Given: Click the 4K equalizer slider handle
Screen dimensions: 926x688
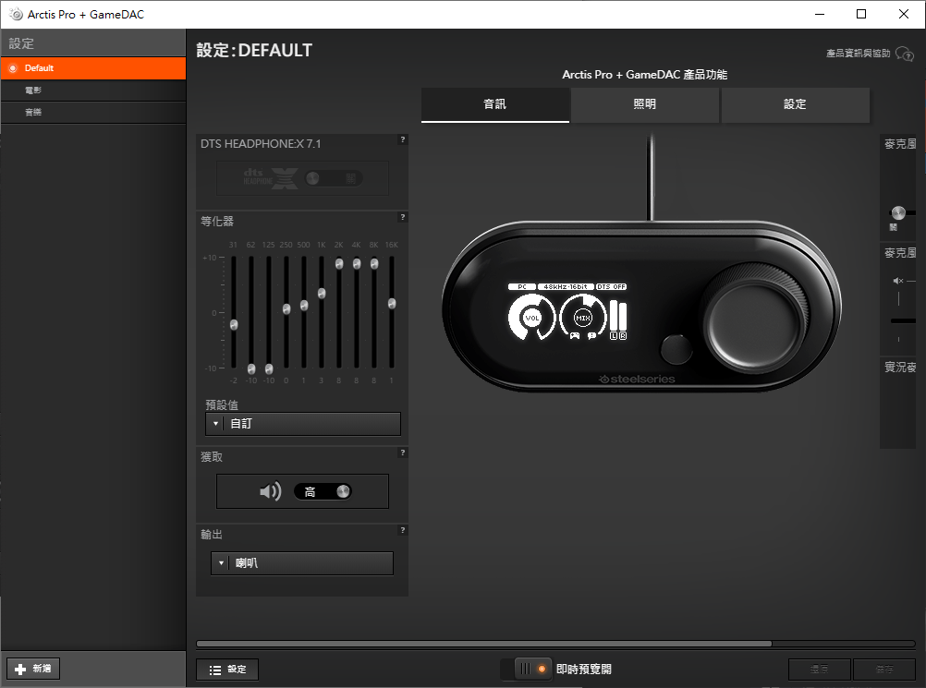Looking at the screenshot, I should (x=357, y=264).
